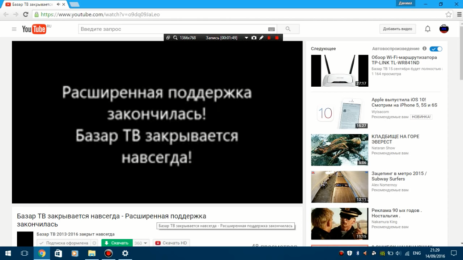The width and height of the screenshot is (463, 260).
Task: Select the pencil drawing tool on recording toolbar
Action: pyautogui.click(x=262, y=38)
